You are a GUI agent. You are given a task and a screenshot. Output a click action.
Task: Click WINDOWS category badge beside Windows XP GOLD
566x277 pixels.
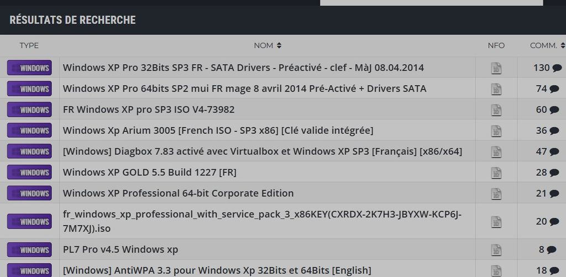(x=29, y=173)
